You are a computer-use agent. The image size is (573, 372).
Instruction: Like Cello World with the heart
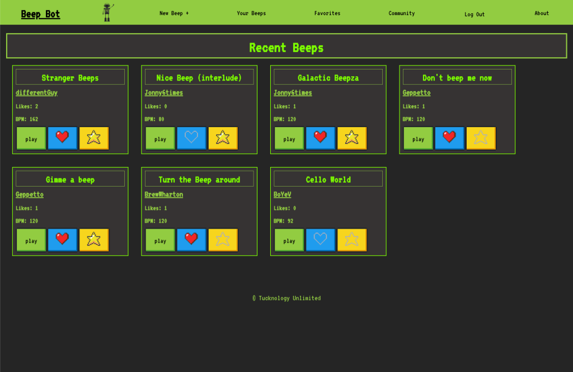pyautogui.click(x=320, y=240)
